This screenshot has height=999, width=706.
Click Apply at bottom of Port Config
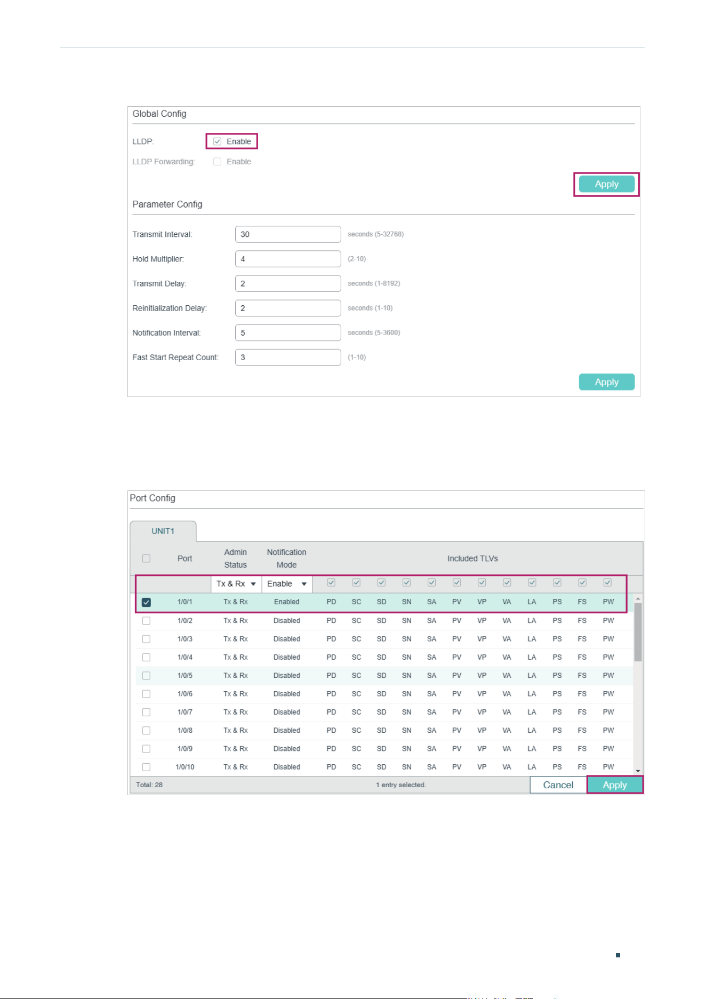[615, 785]
